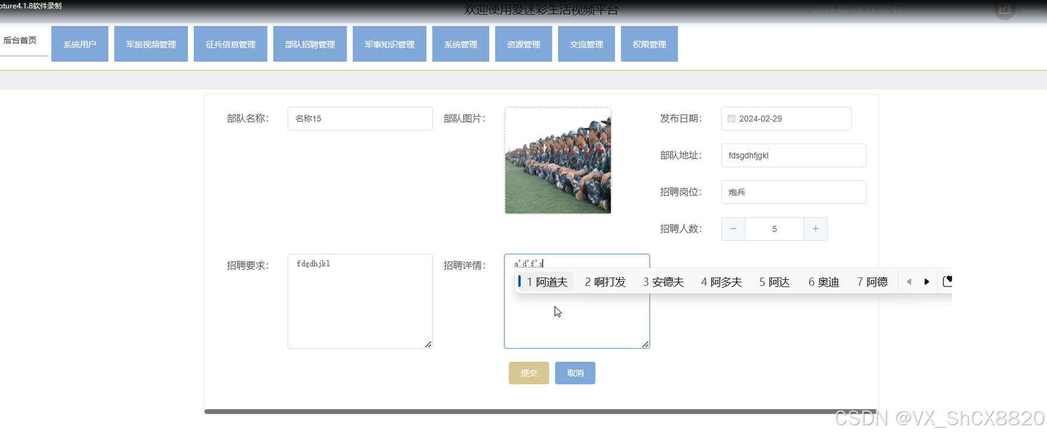Screen dimensions: 1047x436
Task: Click the uploaded 部队图片 thumbnail
Action: [x=558, y=160]
